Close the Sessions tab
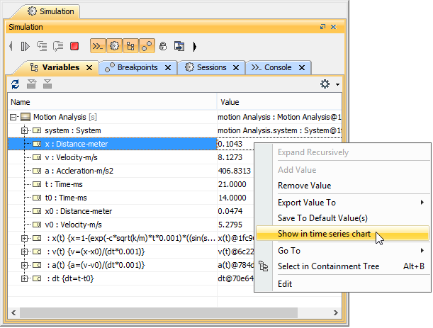Viewport: 433px width, 328px height. pyautogui.click(x=236, y=67)
